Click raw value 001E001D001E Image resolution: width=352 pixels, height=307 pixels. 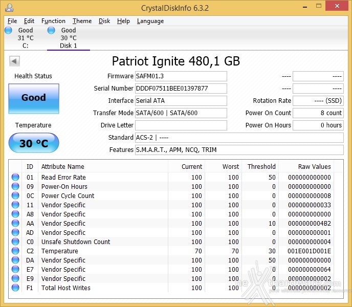tap(310, 251)
